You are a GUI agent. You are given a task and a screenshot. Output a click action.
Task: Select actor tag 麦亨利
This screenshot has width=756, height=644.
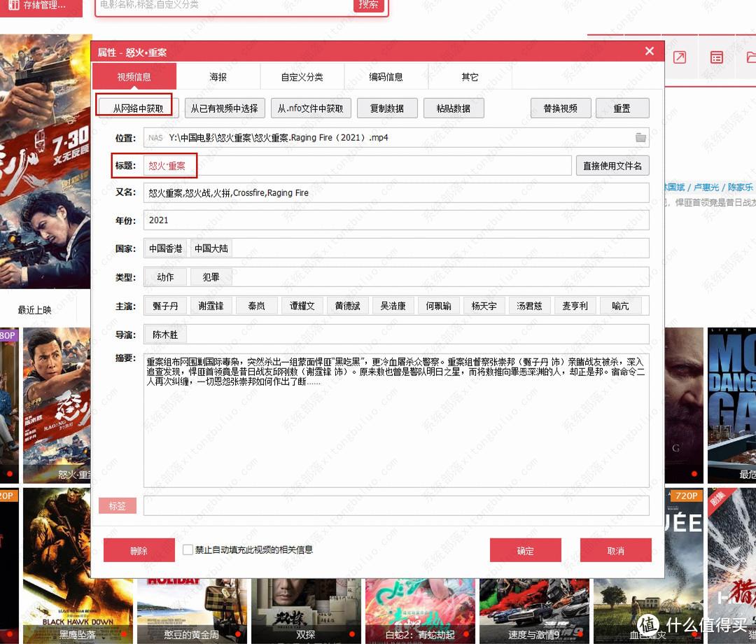click(575, 306)
